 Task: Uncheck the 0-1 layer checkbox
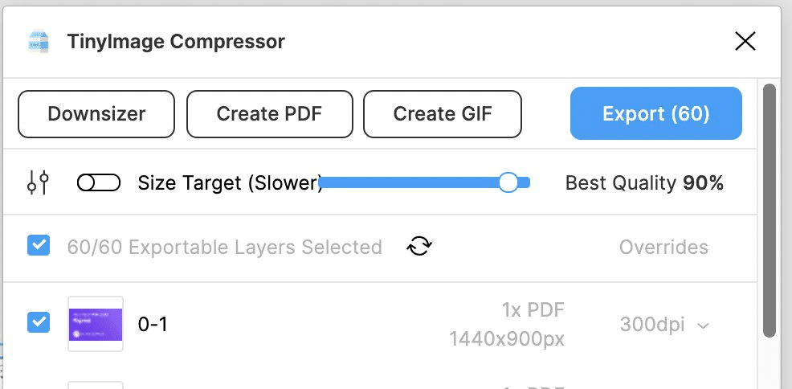coord(39,322)
